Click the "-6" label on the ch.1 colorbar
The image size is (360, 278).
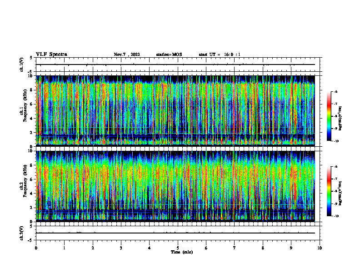pos(335,92)
